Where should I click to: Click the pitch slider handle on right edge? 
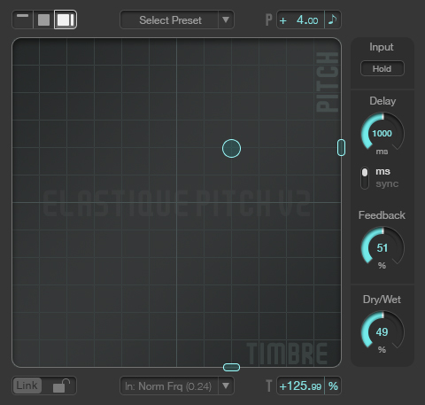[x=341, y=147]
